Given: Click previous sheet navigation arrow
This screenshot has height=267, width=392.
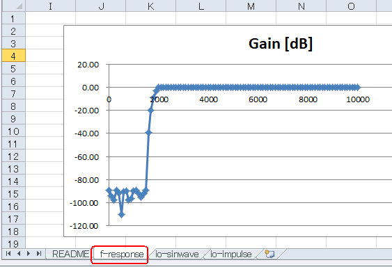Looking at the screenshot, I should pos(19,254).
